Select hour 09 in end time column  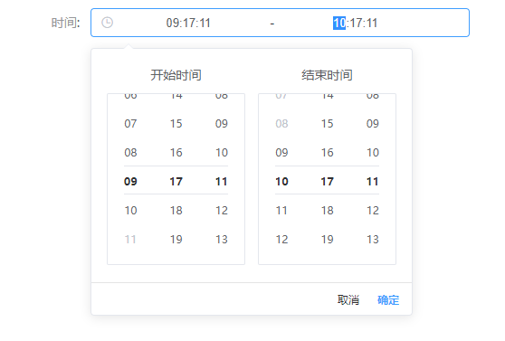click(281, 152)
